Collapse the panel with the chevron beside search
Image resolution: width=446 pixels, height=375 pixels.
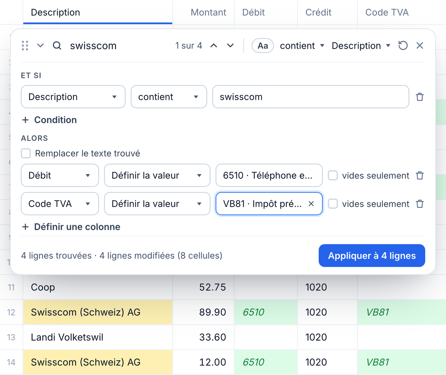[x=40, y=46]
